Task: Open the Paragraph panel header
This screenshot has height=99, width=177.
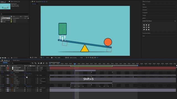Action: click(x=145, y=13)
